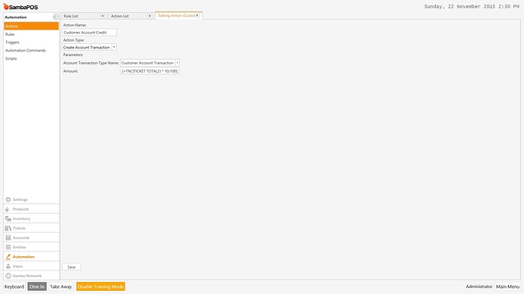Image resolution: width=524 pixels, height=294 pixels.
Task: Switch to the Action List tab
Action: click(128, 16)
